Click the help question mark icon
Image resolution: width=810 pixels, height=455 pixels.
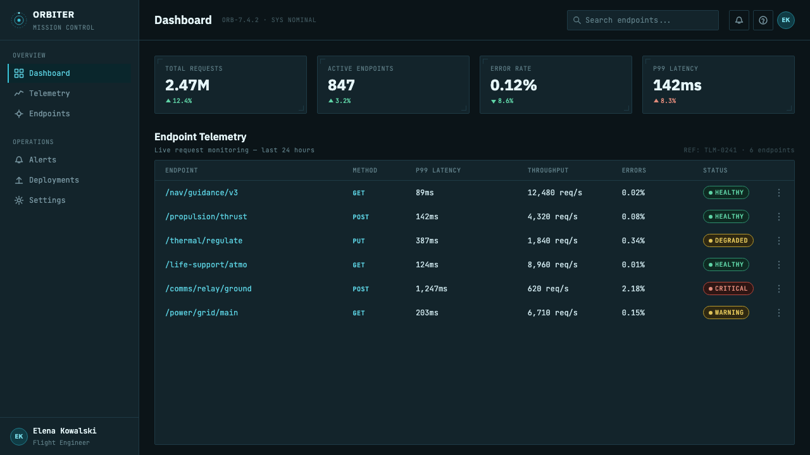point(763,20)
